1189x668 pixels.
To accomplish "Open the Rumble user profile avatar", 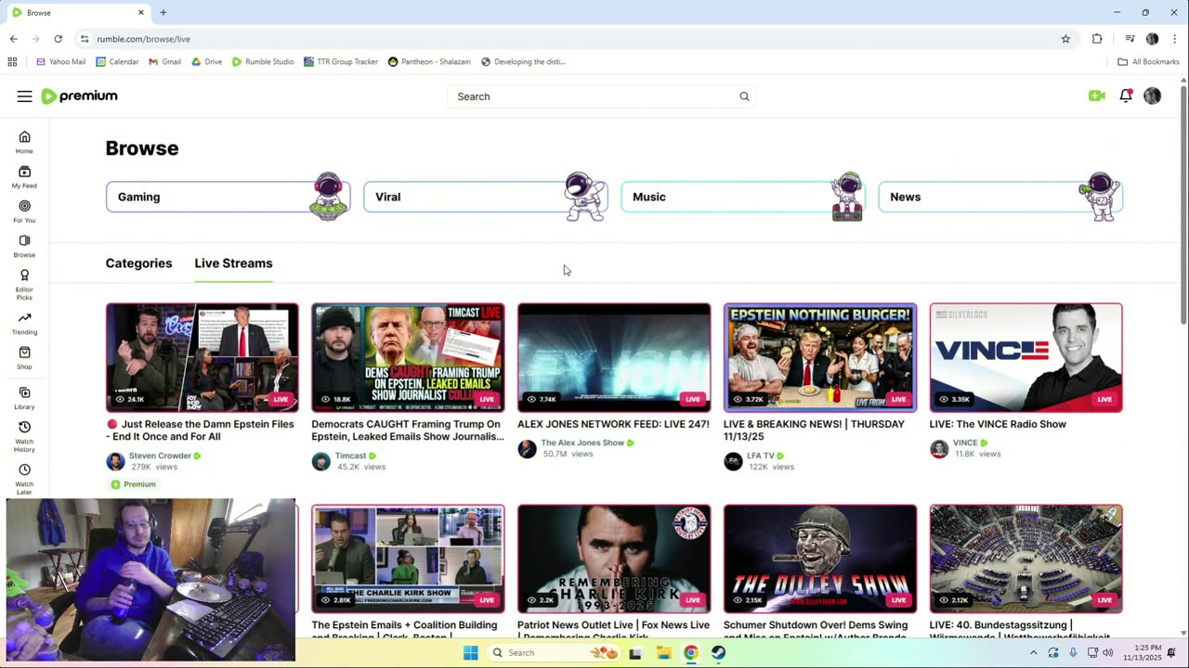I will 1153,96.
